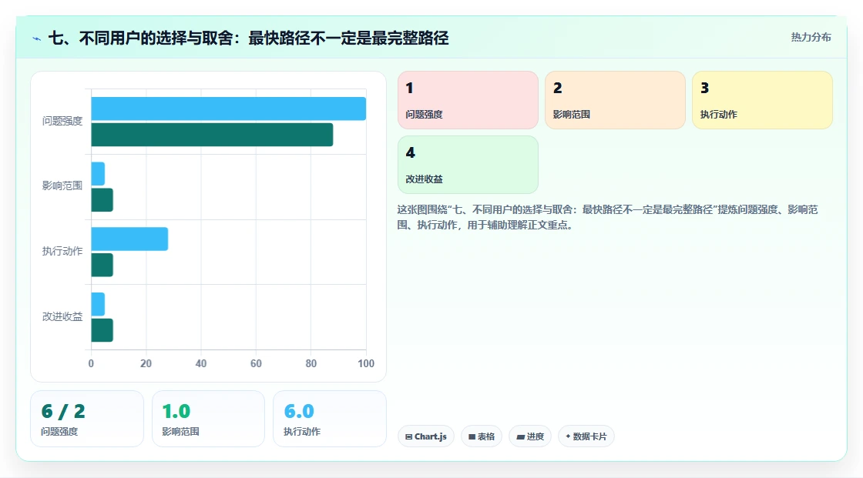Viewport: 863px width, 478px height.
Task: Click the chart y-axis label 执行动作
Action: [x=62, y=252]
